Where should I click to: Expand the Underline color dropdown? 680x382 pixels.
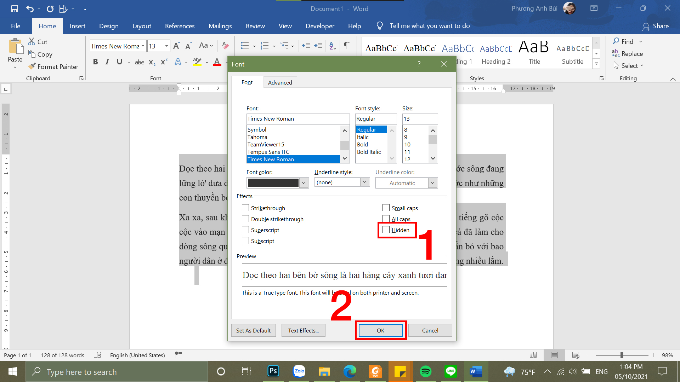coord(431,183)
